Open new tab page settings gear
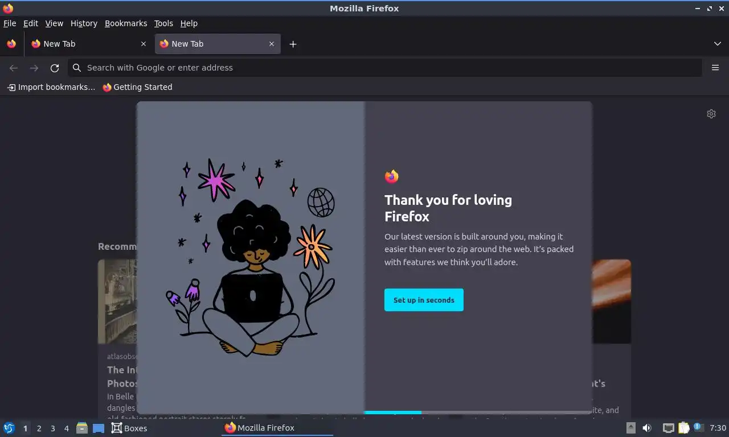Screen dimensions: 729x437 coord(711,114)
